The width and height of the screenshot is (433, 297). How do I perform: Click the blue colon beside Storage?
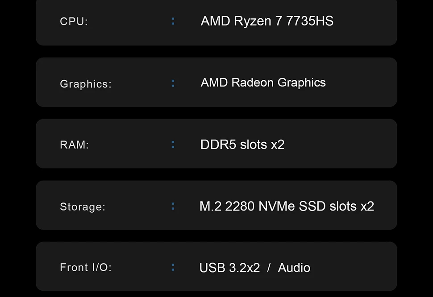173,206
